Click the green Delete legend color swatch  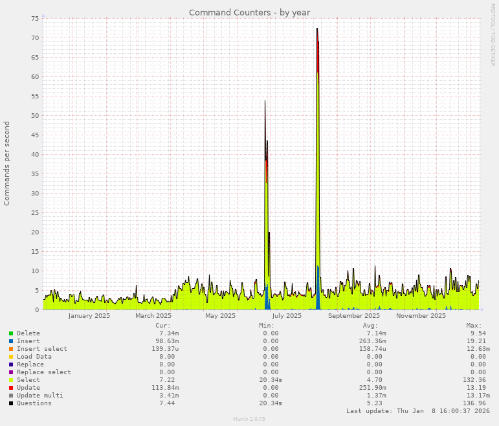pos(11,333)
